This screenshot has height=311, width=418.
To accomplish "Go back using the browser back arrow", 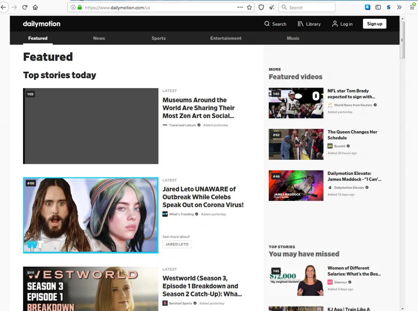I will click(3, 7).
